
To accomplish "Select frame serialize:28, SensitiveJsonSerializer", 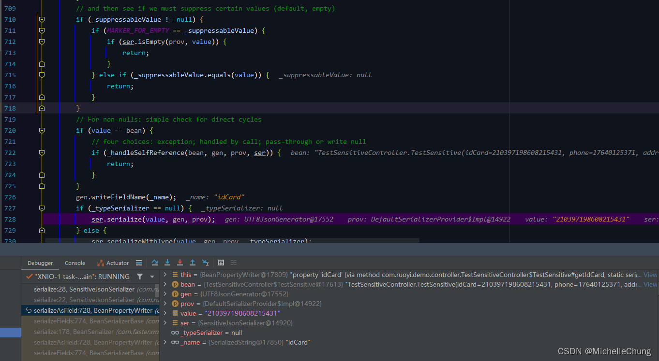I will (90, 289).
